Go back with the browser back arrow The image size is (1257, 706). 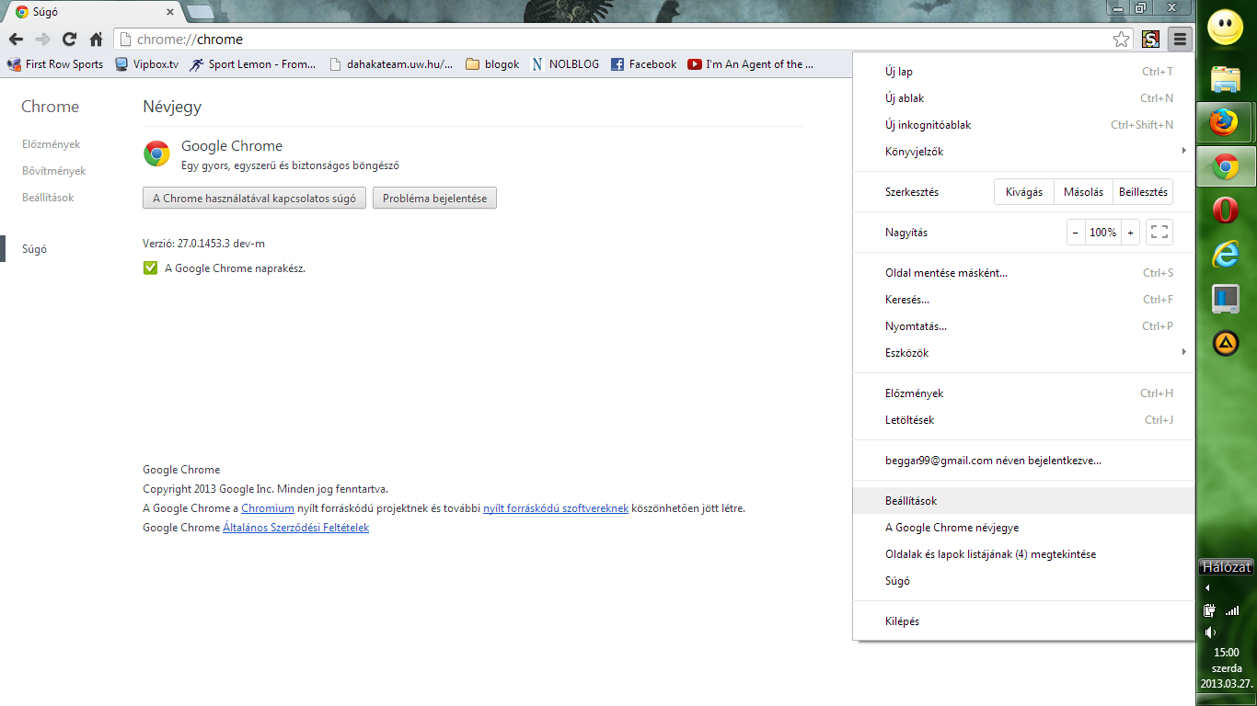click(16, 40)
